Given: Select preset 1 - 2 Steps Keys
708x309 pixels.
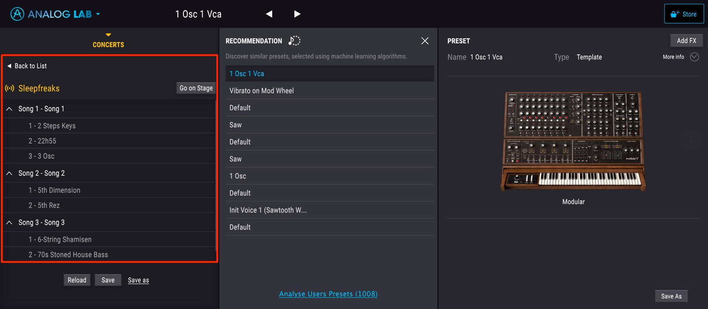Looking at the screenshot, I should (109, 126).
